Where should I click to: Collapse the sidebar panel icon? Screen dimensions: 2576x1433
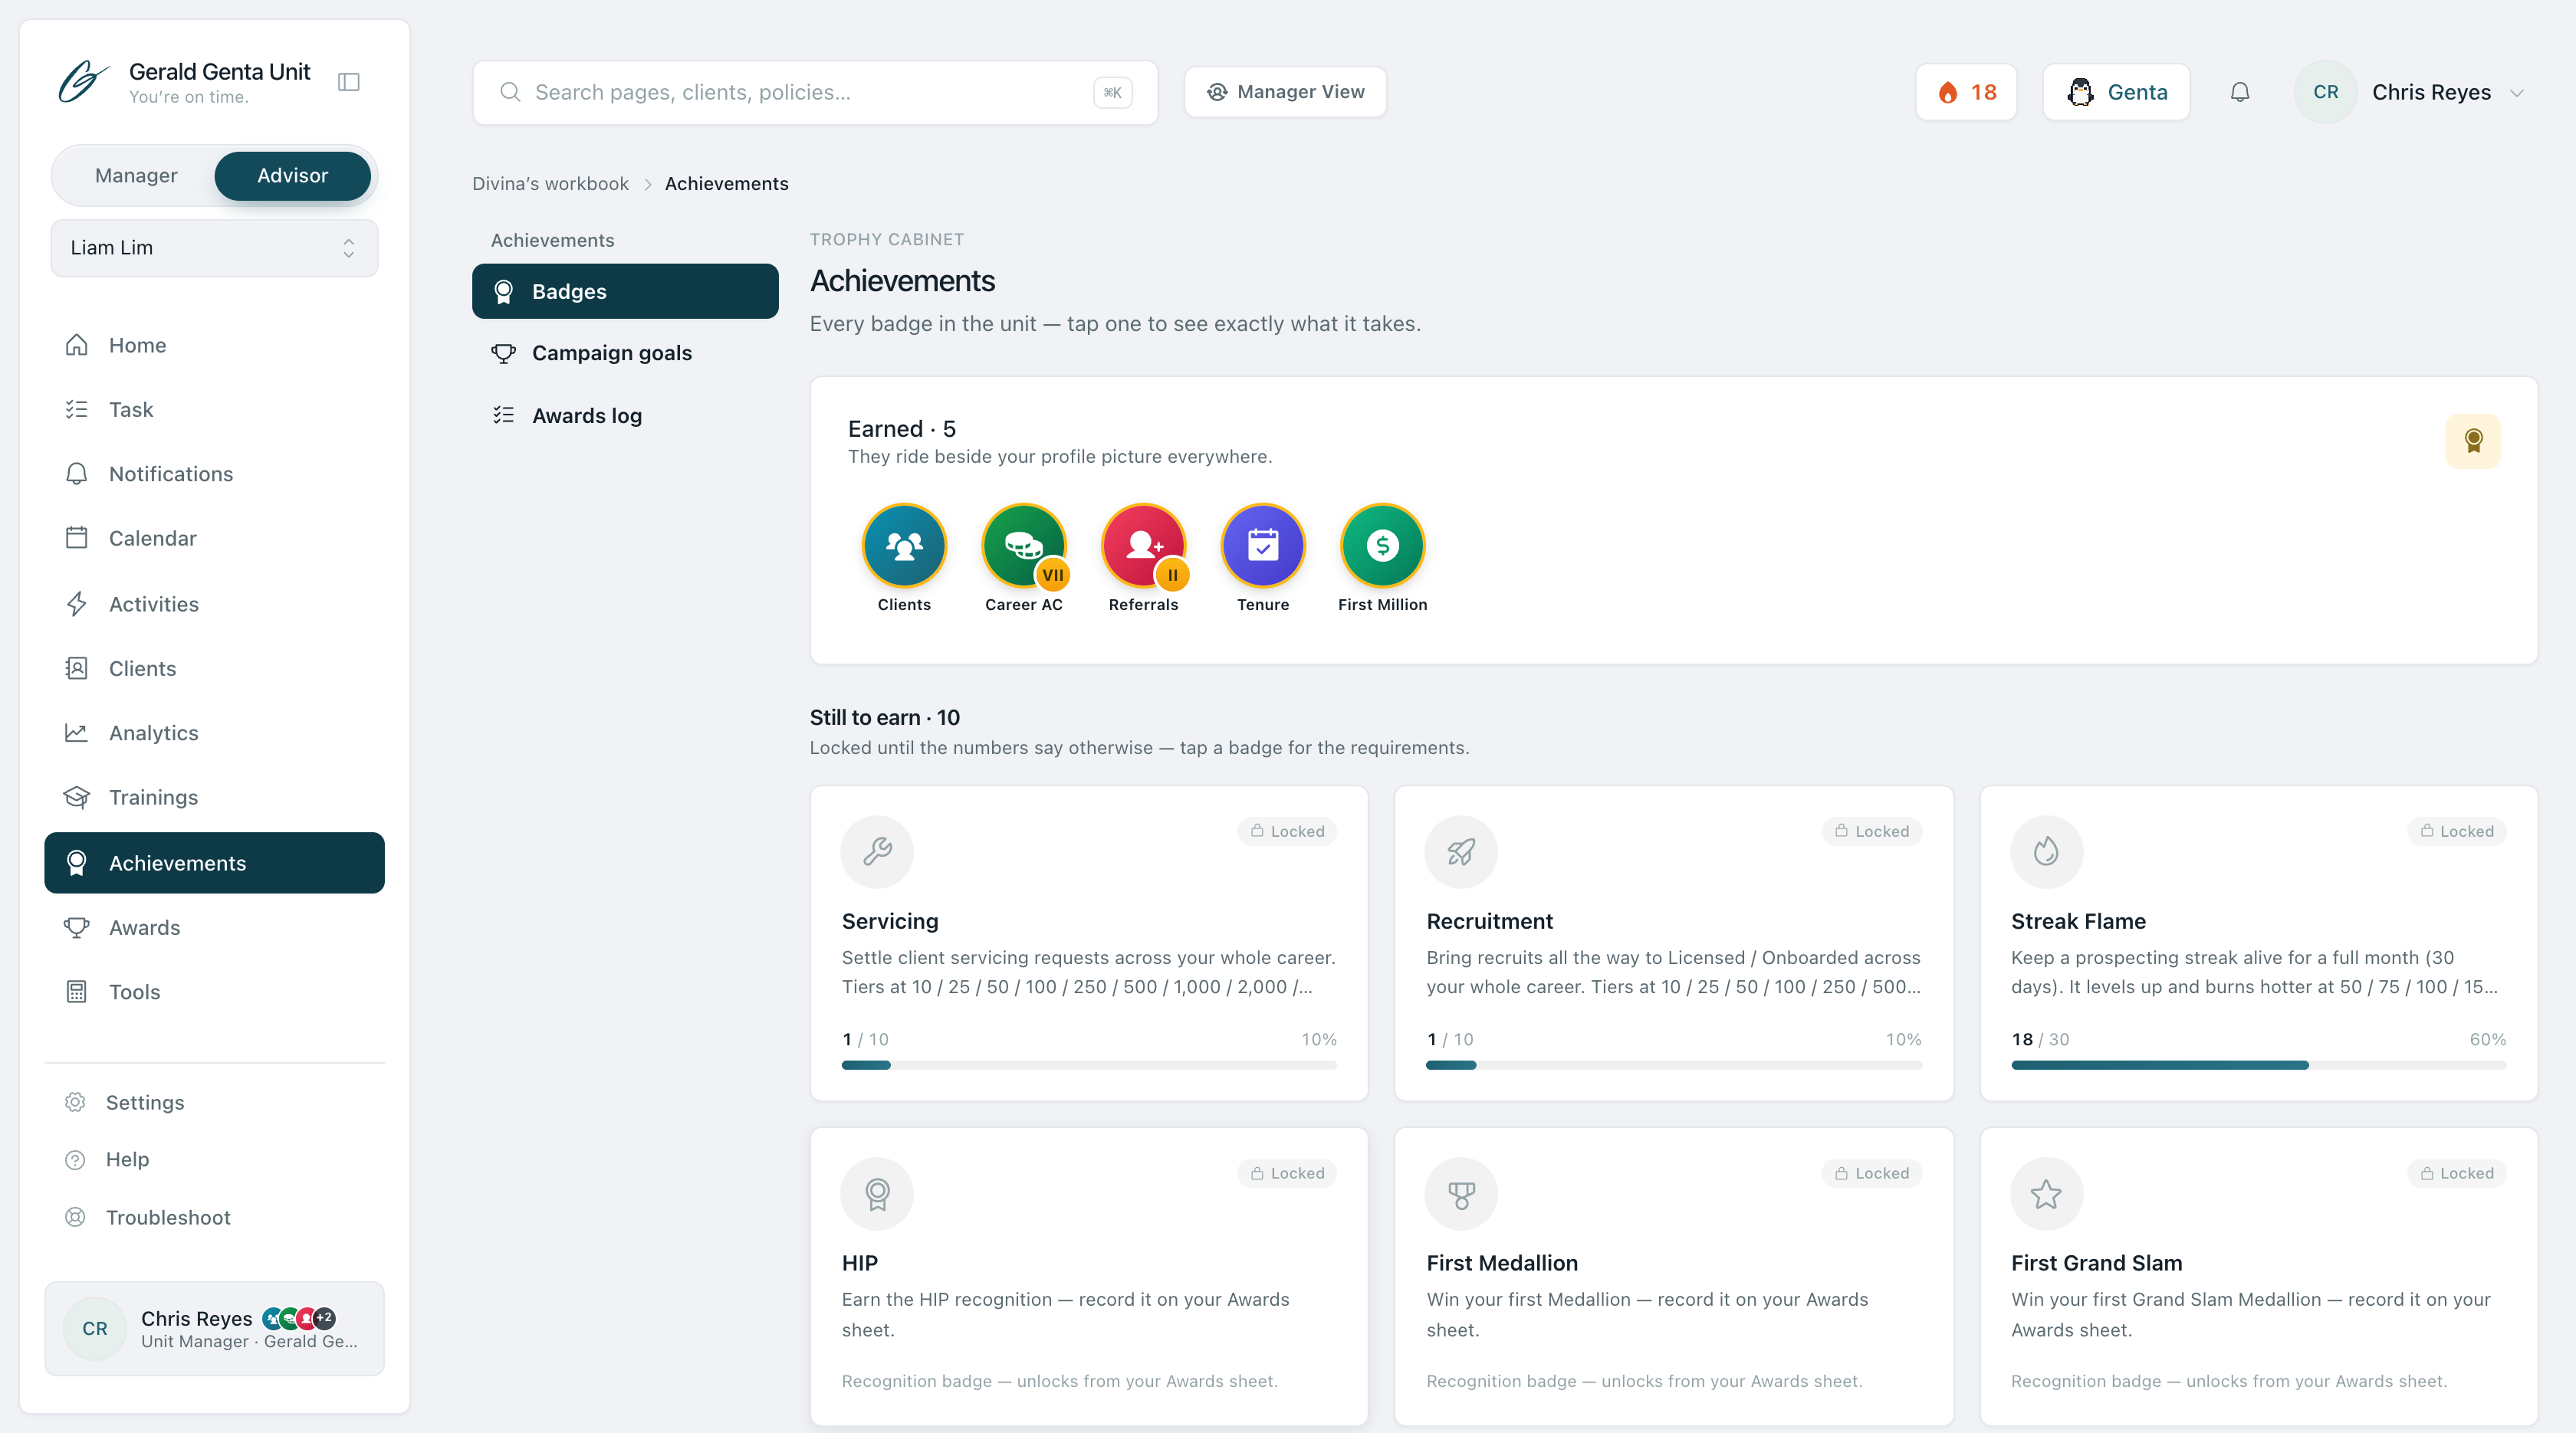click(349, 82)
